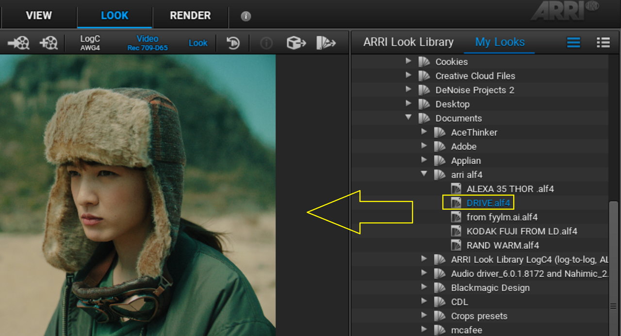Select the DRIVE.alf4 look file
The width and height of the screenshot is (621, 336).
coord(489,203)
